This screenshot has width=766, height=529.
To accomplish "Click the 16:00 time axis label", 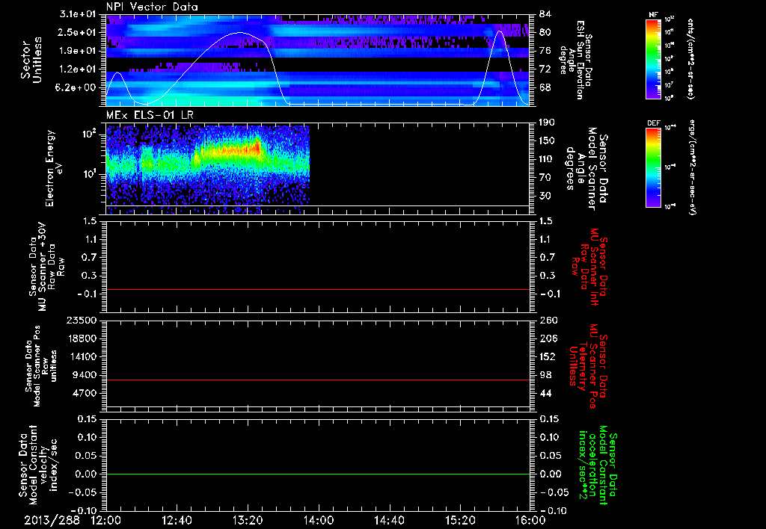I will (530, 520).
